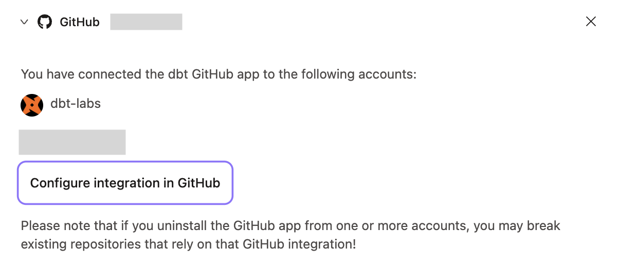Click the GitHub section heading text
This screenshot has height=266, width=619.
pos(80,22)
